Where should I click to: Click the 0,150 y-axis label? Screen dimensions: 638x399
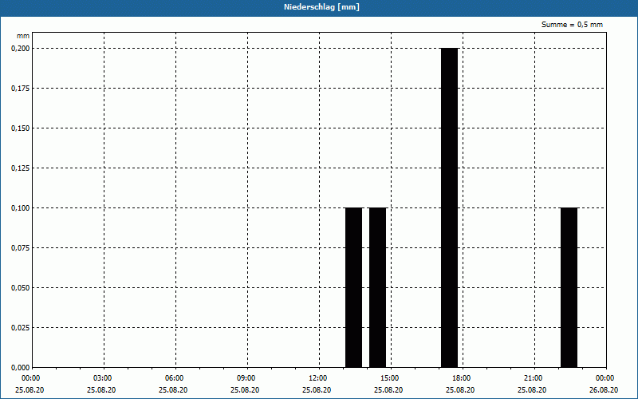(x=21, y=128)
